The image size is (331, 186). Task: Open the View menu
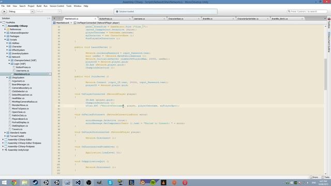point(15,6)
